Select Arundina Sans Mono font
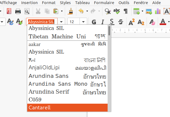 pyautogui.click(x=68, y=84)
